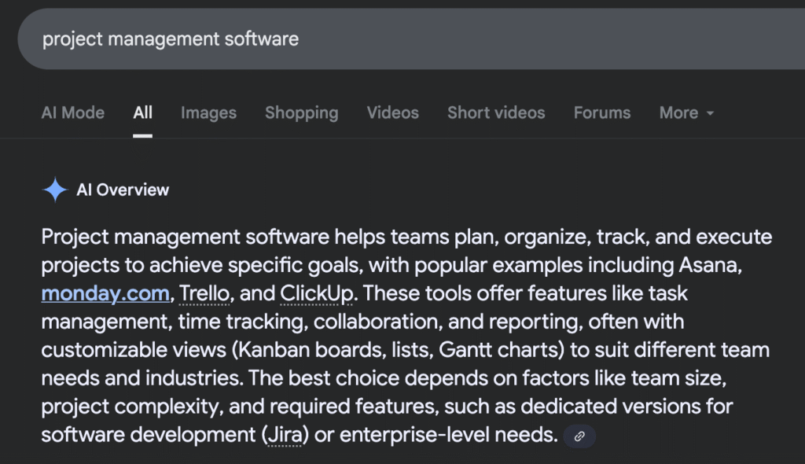805x464 pixels.
Task: Switch to the AI Mode tab
Action: pos(73,112)
